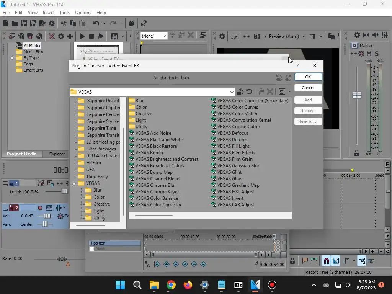Select the Position keyframe row
The height and width of the screenshot is (294, 392).
coord(115,243)
